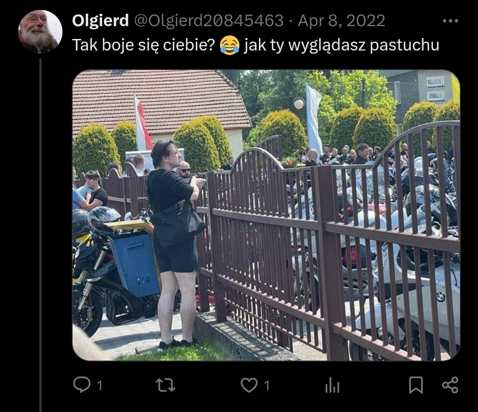Click the BMW motorcycle logo in photo
This screenshot has height=412, width=478.
coord(441,296)
